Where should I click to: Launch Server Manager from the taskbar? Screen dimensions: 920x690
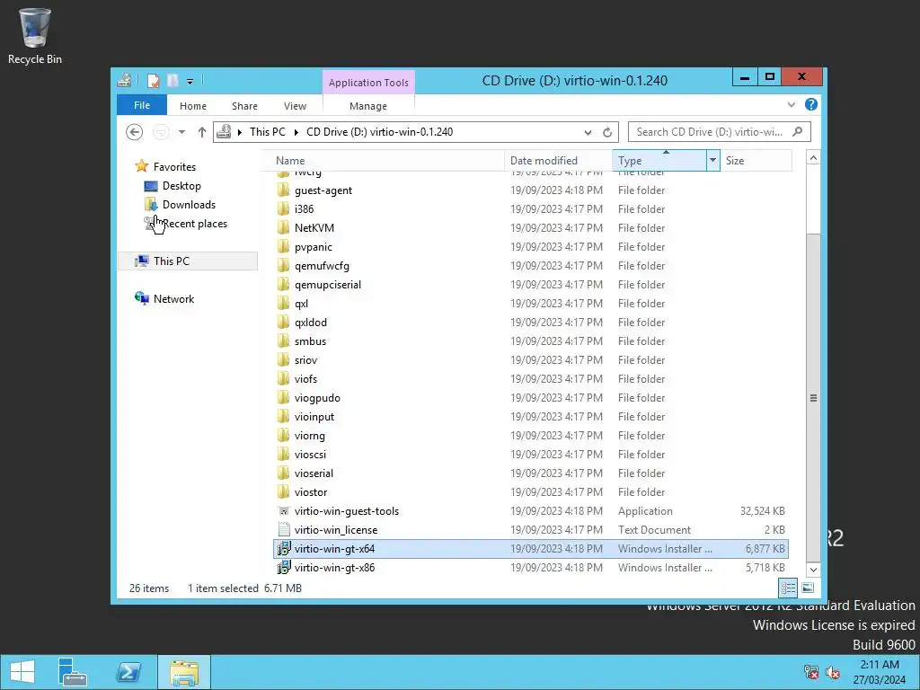click(73, 672)
